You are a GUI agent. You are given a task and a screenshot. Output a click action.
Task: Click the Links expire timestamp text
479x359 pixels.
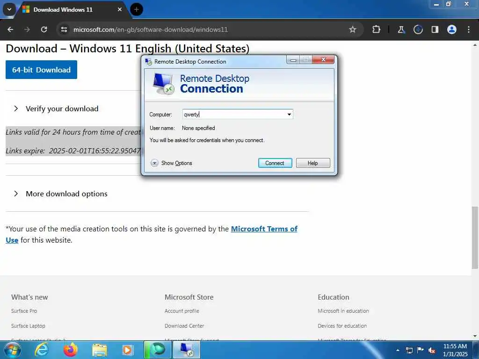point(73,151)
